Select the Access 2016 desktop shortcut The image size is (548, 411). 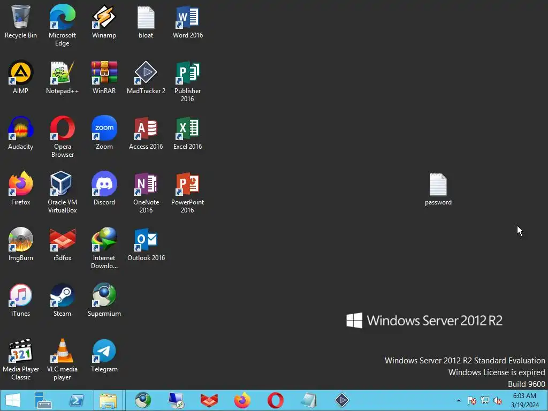coord(146,133)
